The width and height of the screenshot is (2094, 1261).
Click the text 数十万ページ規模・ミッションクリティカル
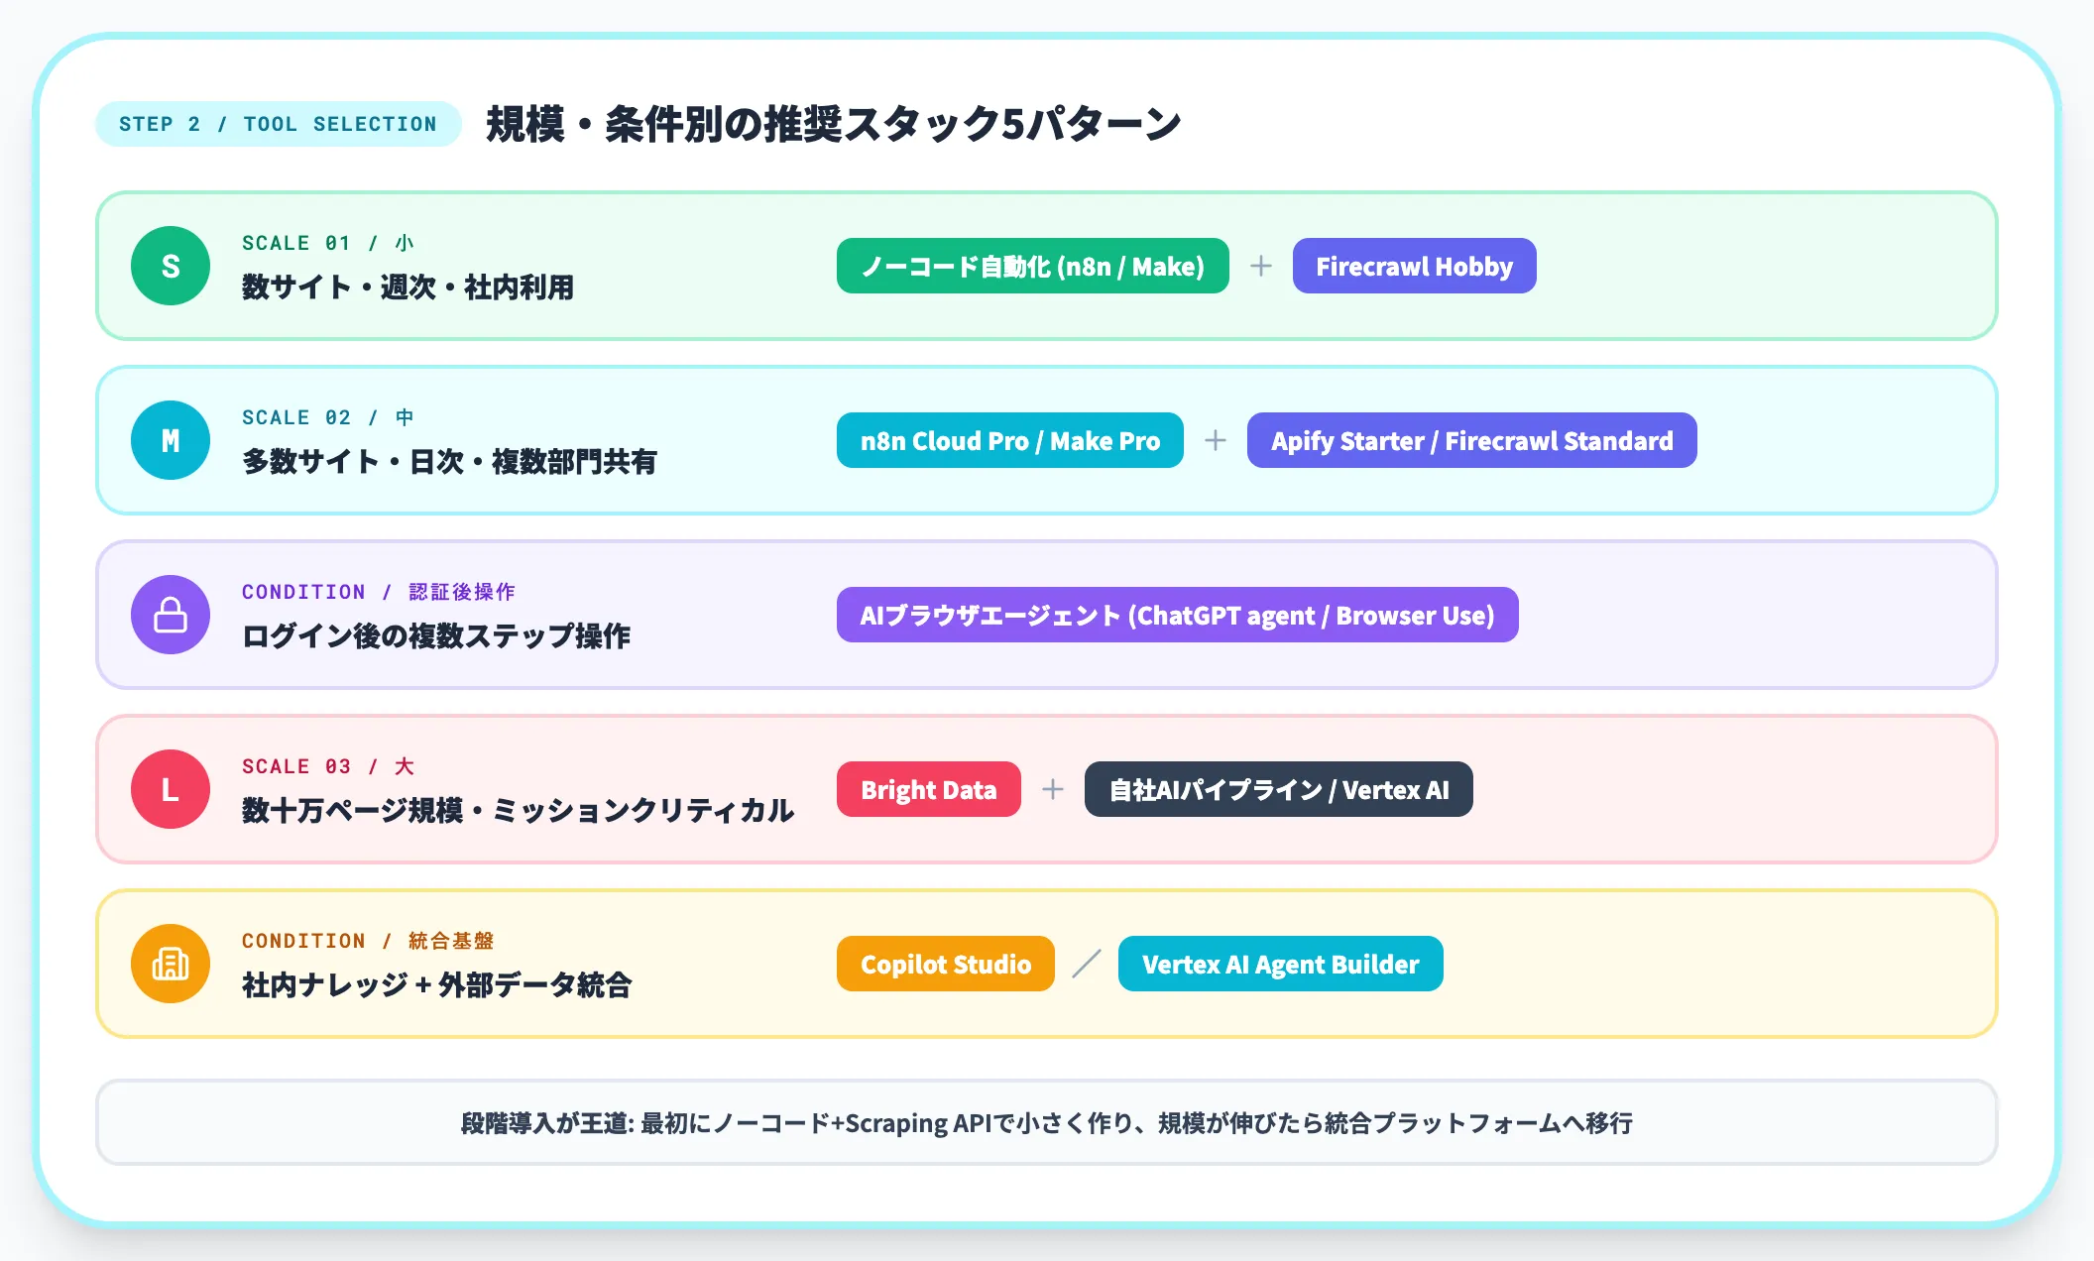coord(519,811)
